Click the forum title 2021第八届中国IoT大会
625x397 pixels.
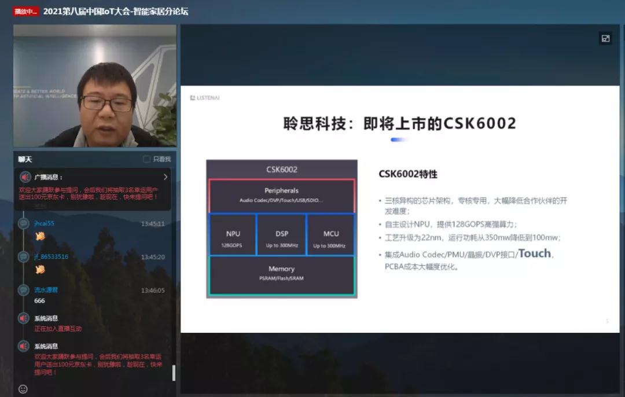(116, 12)
